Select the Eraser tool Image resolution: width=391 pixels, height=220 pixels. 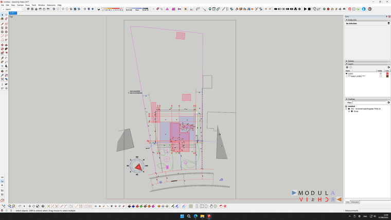point(6,19)
